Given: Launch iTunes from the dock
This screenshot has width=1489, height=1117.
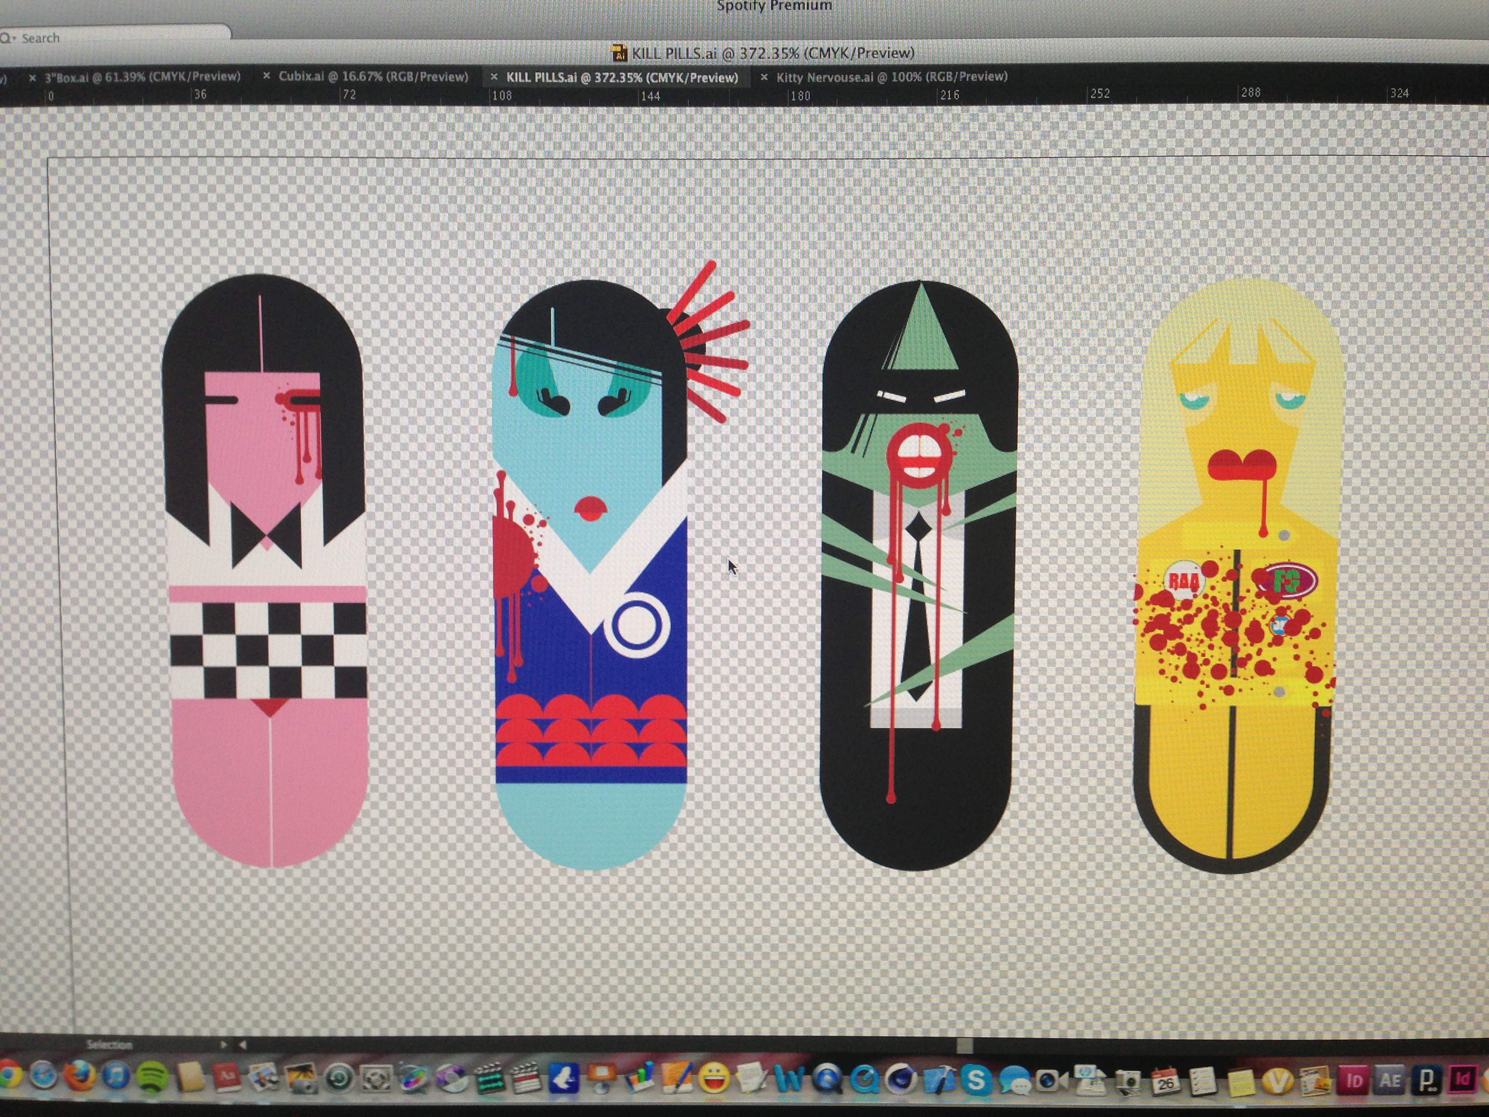Looking at the screenshot, I should 116,1076.
